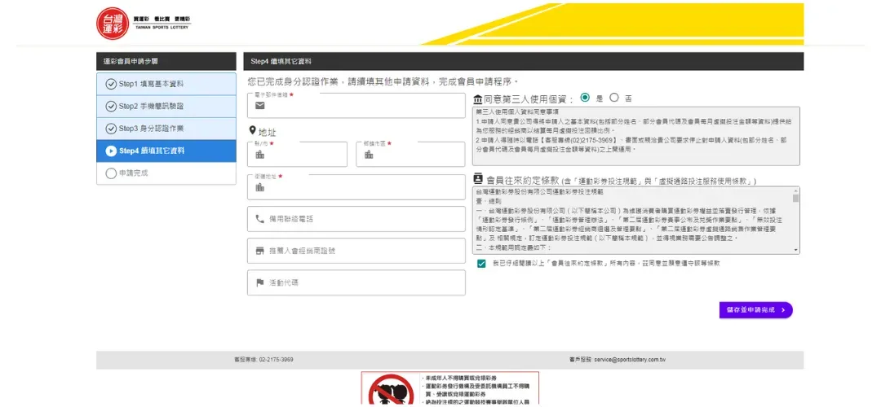This screenshot has height=407, width=881.
Task: Select 是 for third-party data consent
Action: point(585,97)
